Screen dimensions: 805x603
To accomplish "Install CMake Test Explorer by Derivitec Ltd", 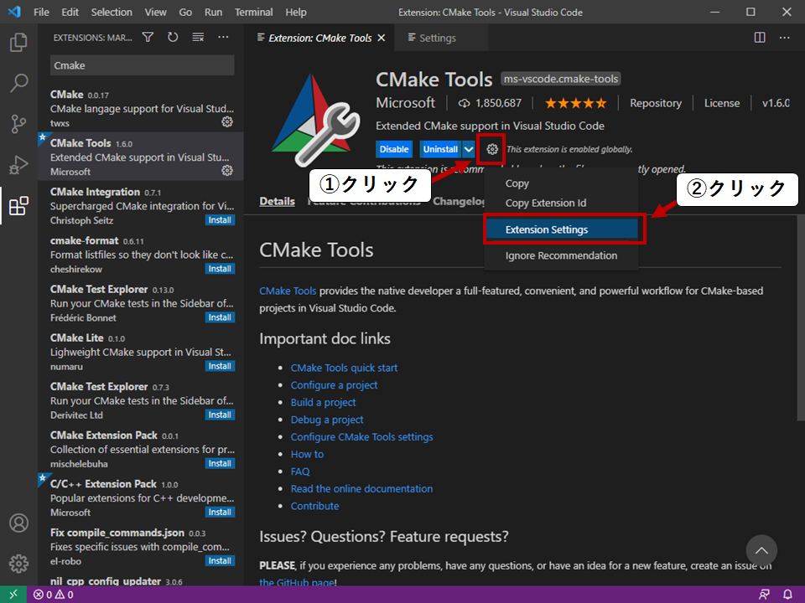I will (220, 415).
